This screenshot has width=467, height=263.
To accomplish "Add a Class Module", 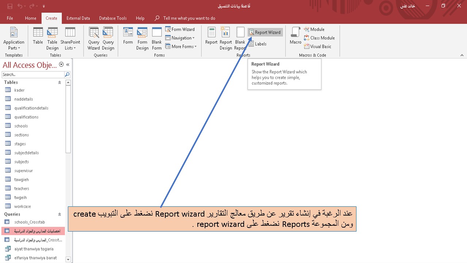I will pos(320,38).
